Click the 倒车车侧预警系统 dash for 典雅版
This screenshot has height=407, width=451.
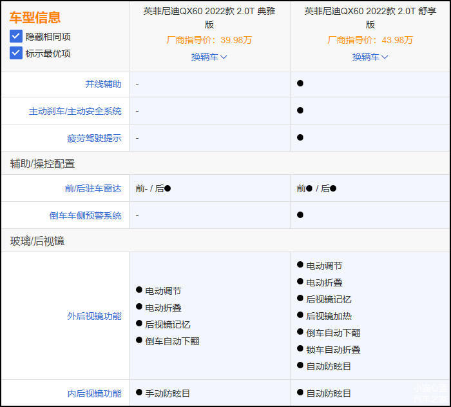pos(137,215)
